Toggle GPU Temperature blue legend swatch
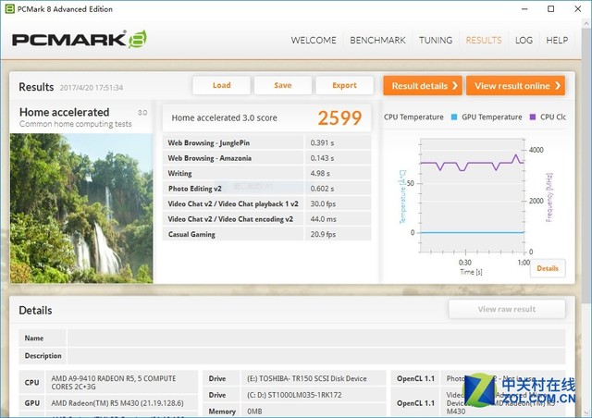 point(454,117)
